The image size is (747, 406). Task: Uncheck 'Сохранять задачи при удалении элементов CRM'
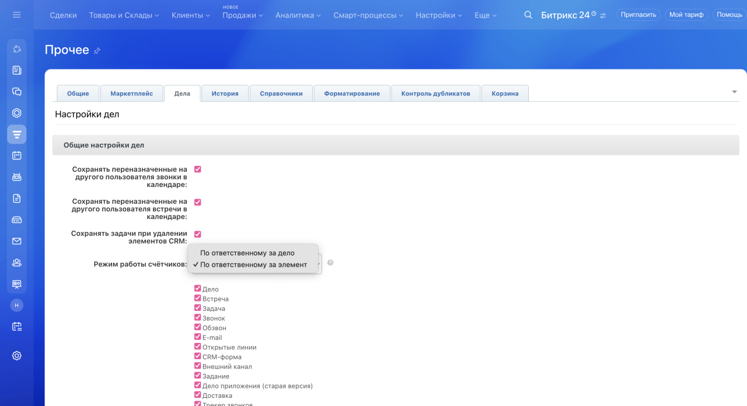[198, 234]
